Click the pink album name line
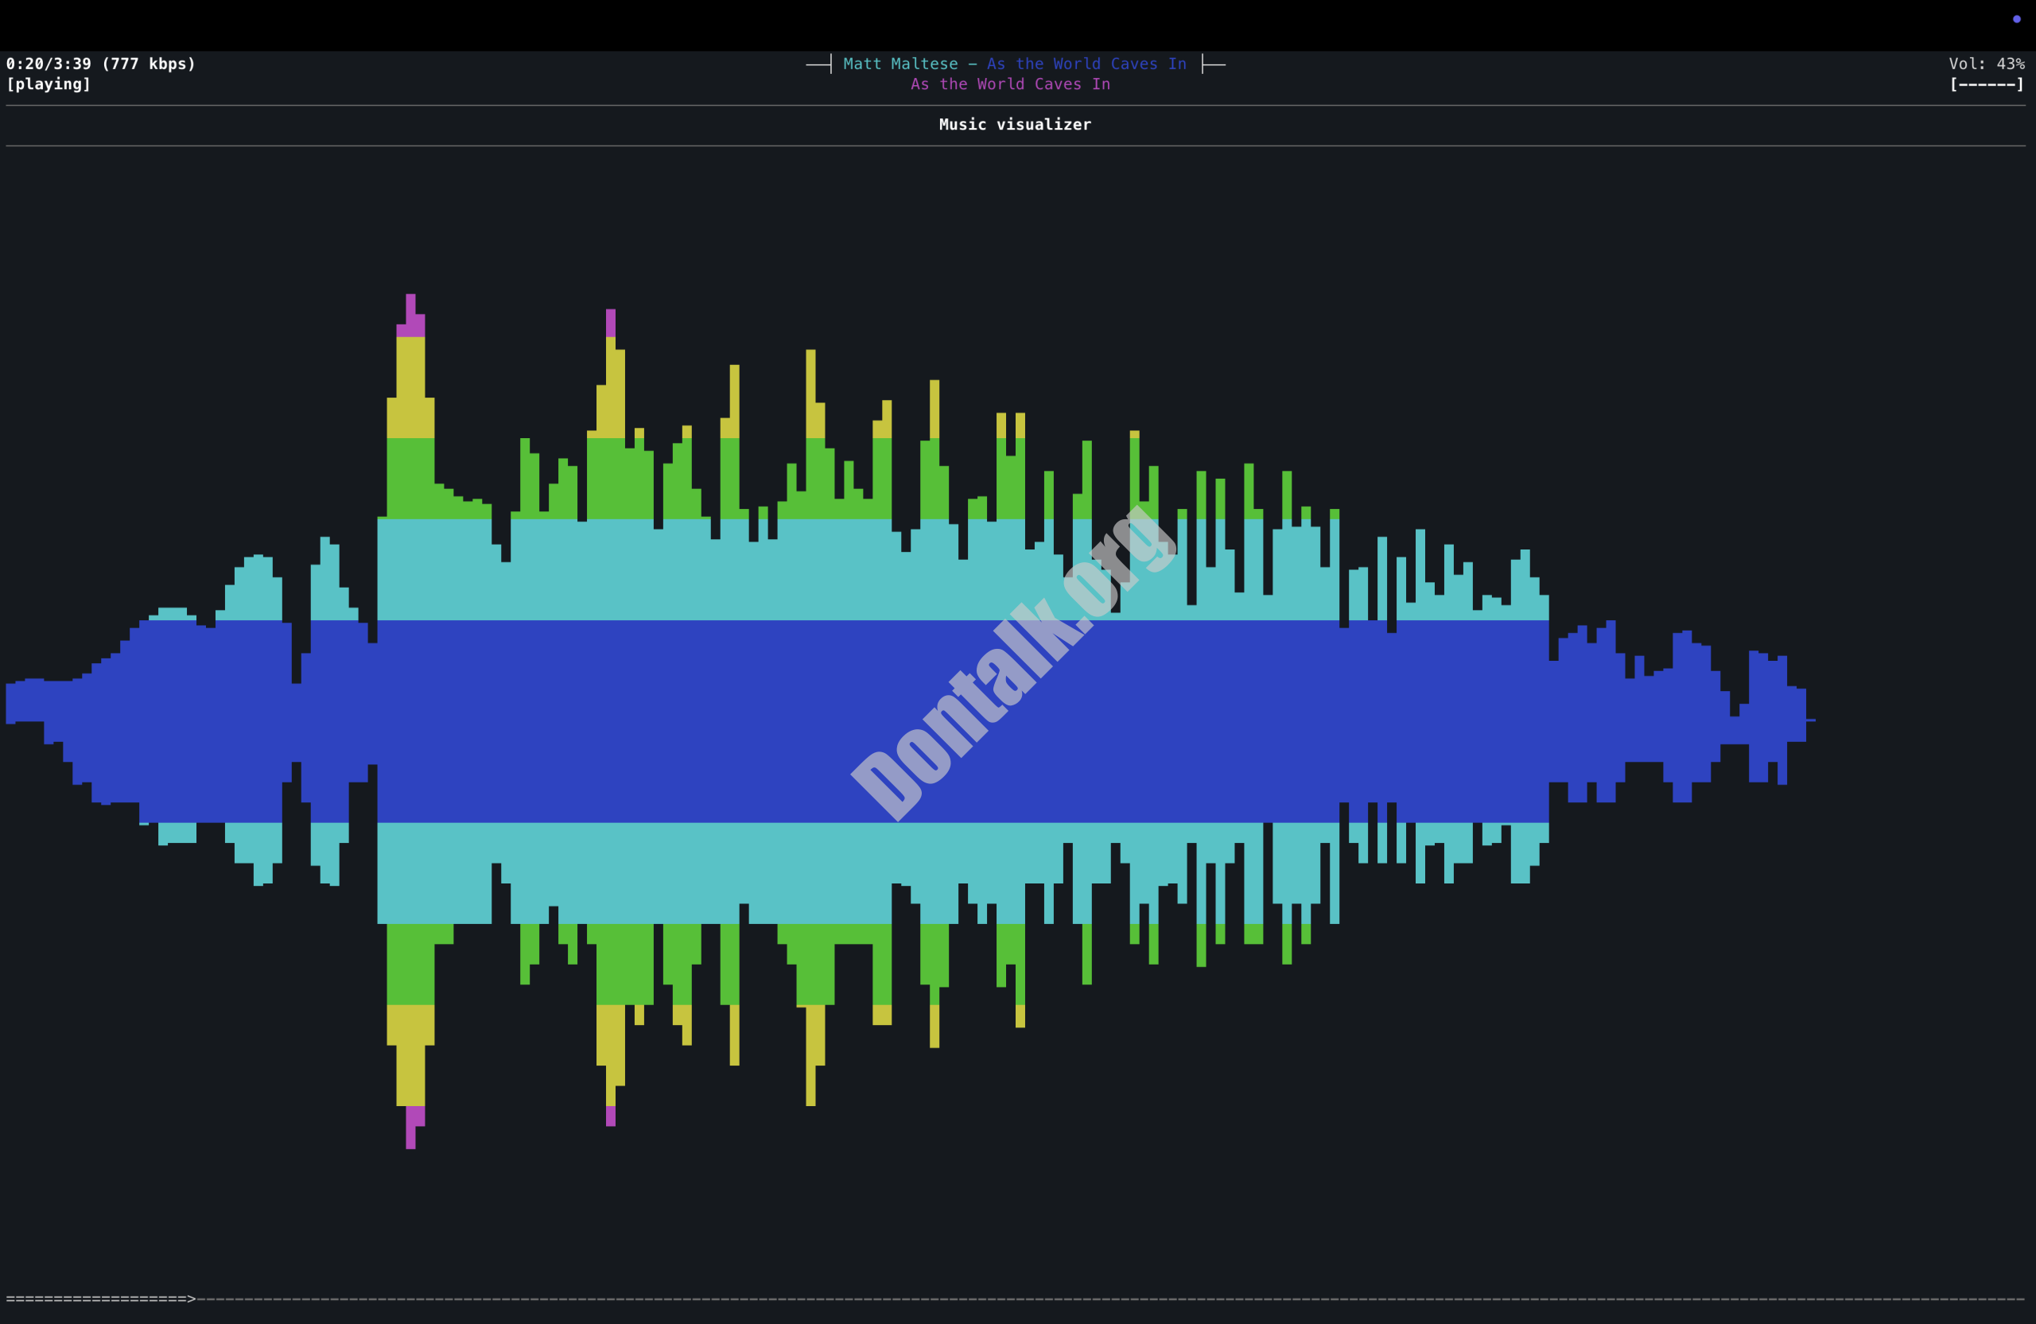Image resolution: width=2036 pixels, height=1324 pixels. coord(1010,84)
